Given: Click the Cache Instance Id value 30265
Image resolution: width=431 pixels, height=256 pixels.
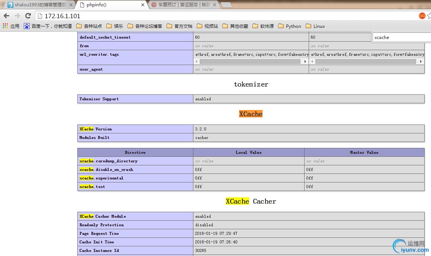Looking at the screenshot, I should coord(201,250).
